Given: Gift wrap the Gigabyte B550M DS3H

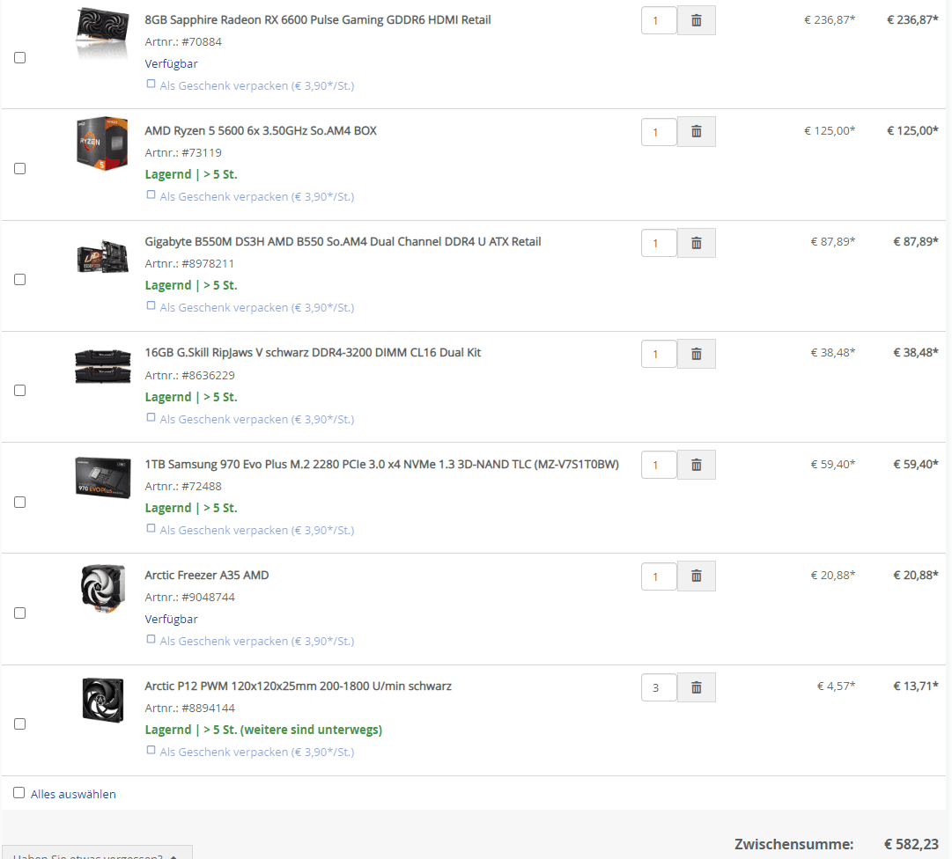Looking at the screenshot, I should tap(151, 305).
